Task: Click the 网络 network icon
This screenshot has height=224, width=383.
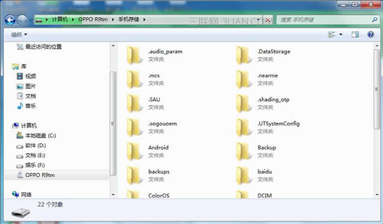Action: 16,194
